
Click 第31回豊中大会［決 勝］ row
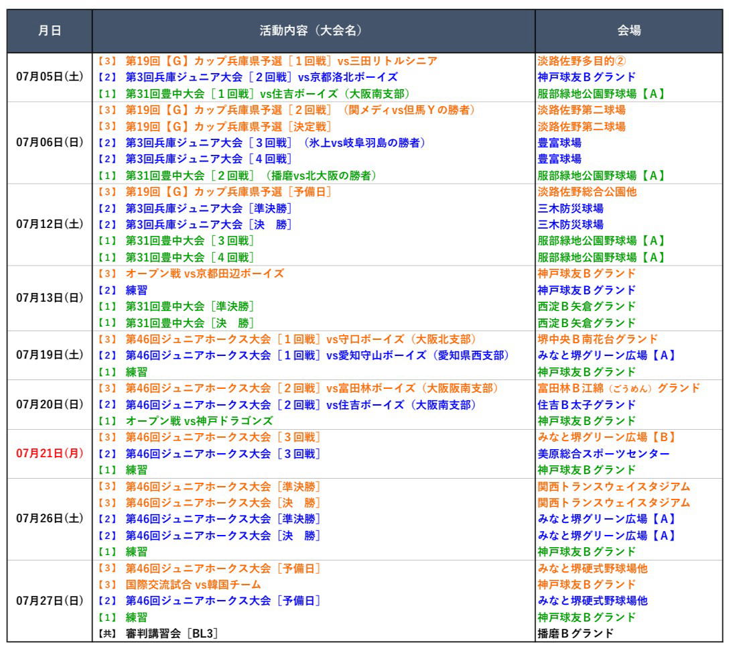click(x=176, y=322)
